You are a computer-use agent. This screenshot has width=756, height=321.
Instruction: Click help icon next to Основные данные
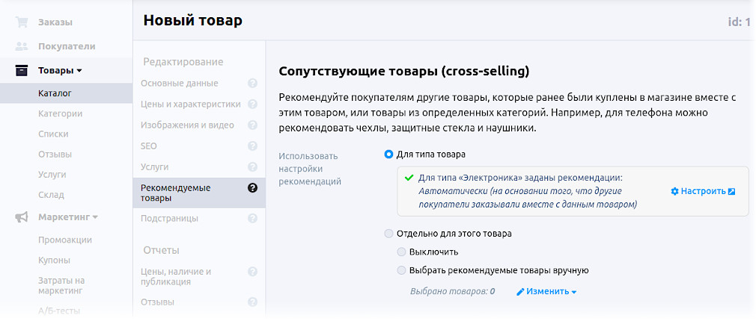252,84
